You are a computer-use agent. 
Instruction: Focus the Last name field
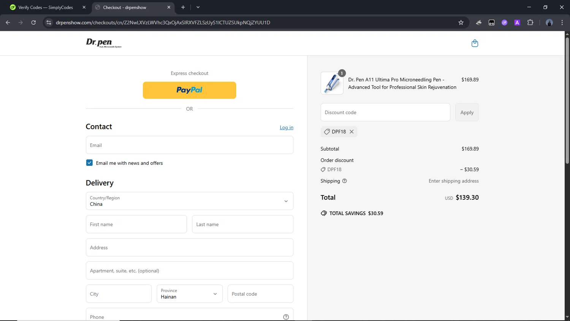243,224
